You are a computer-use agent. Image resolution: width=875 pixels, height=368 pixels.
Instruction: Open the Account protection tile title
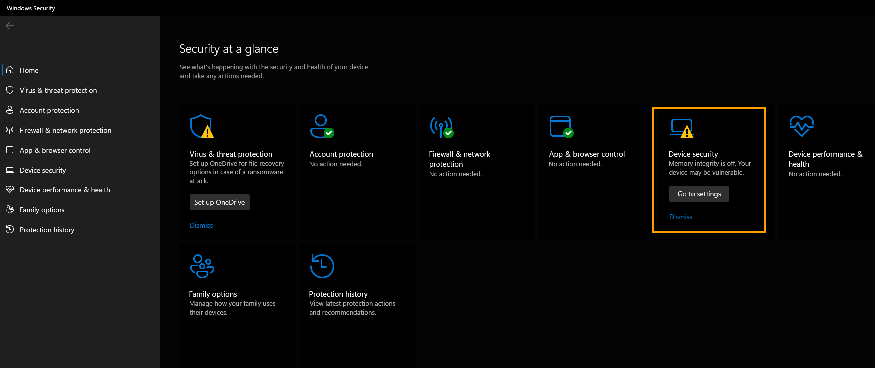341,154
